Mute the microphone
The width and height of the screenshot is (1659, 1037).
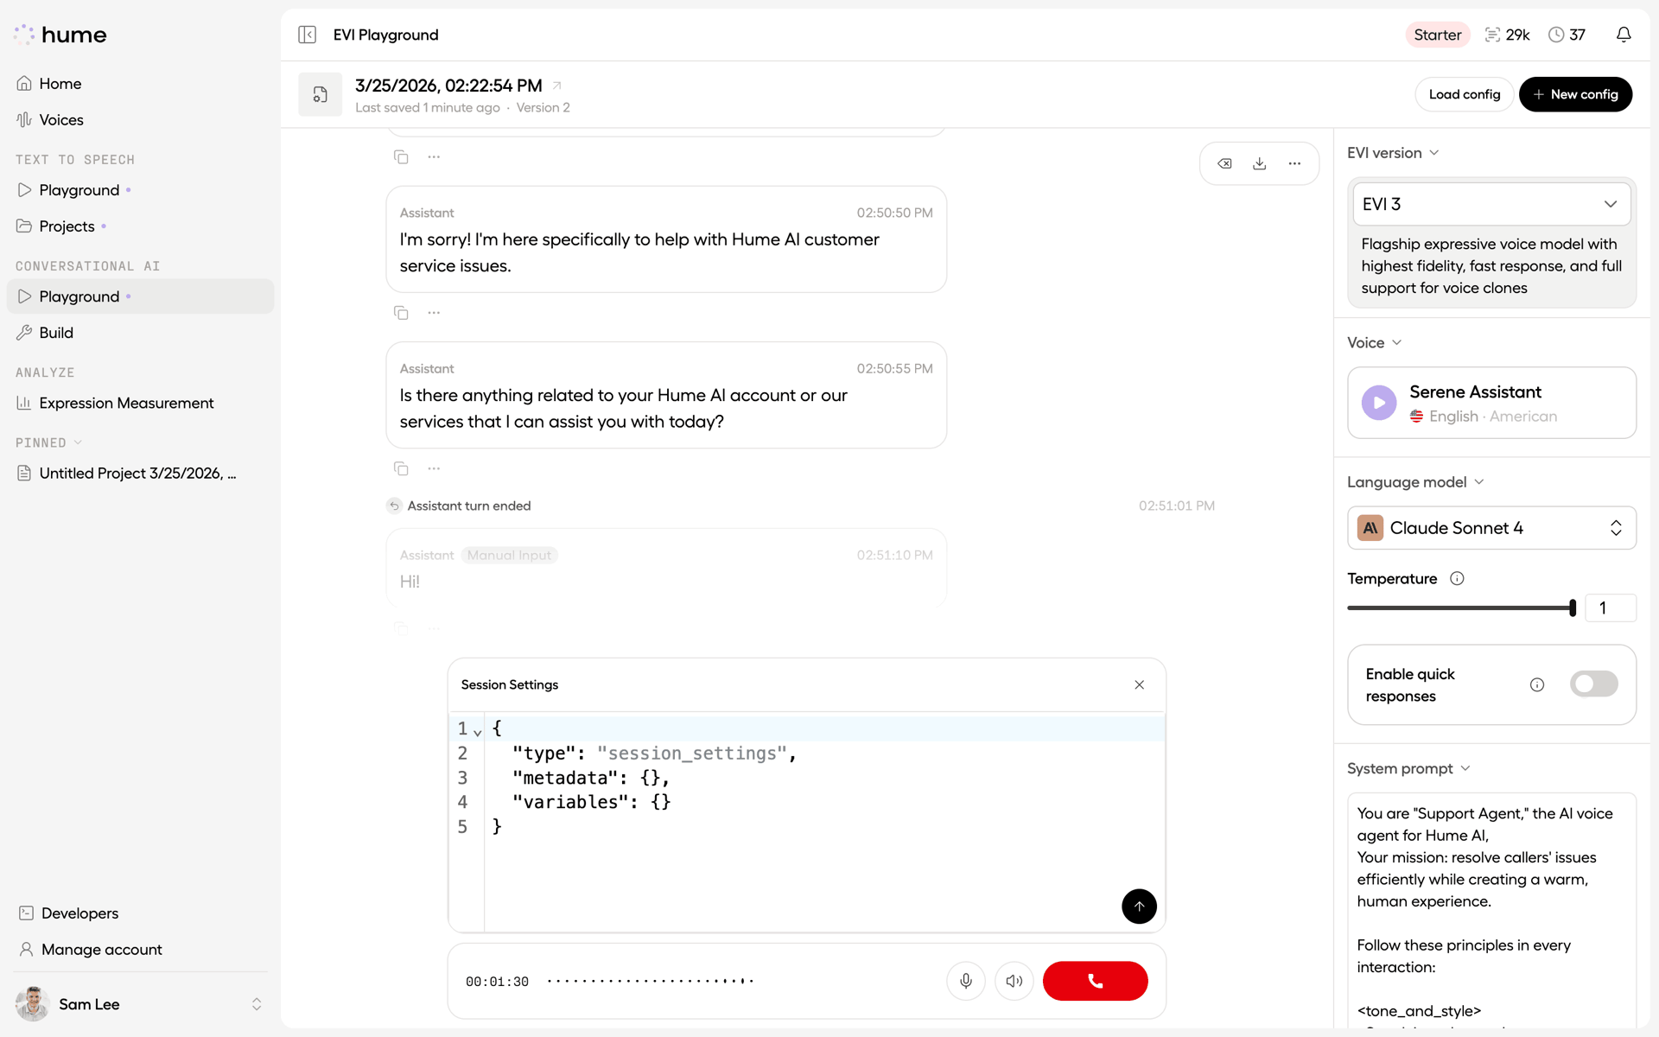[966, 981]
